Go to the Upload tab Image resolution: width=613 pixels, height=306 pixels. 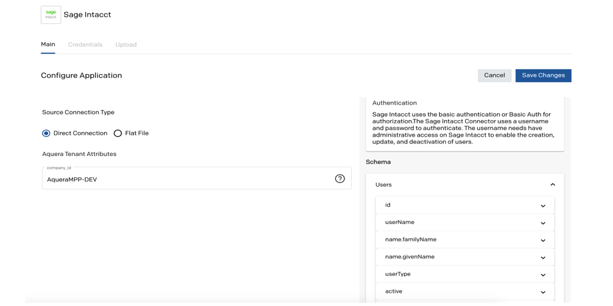[x=126, y=45]
